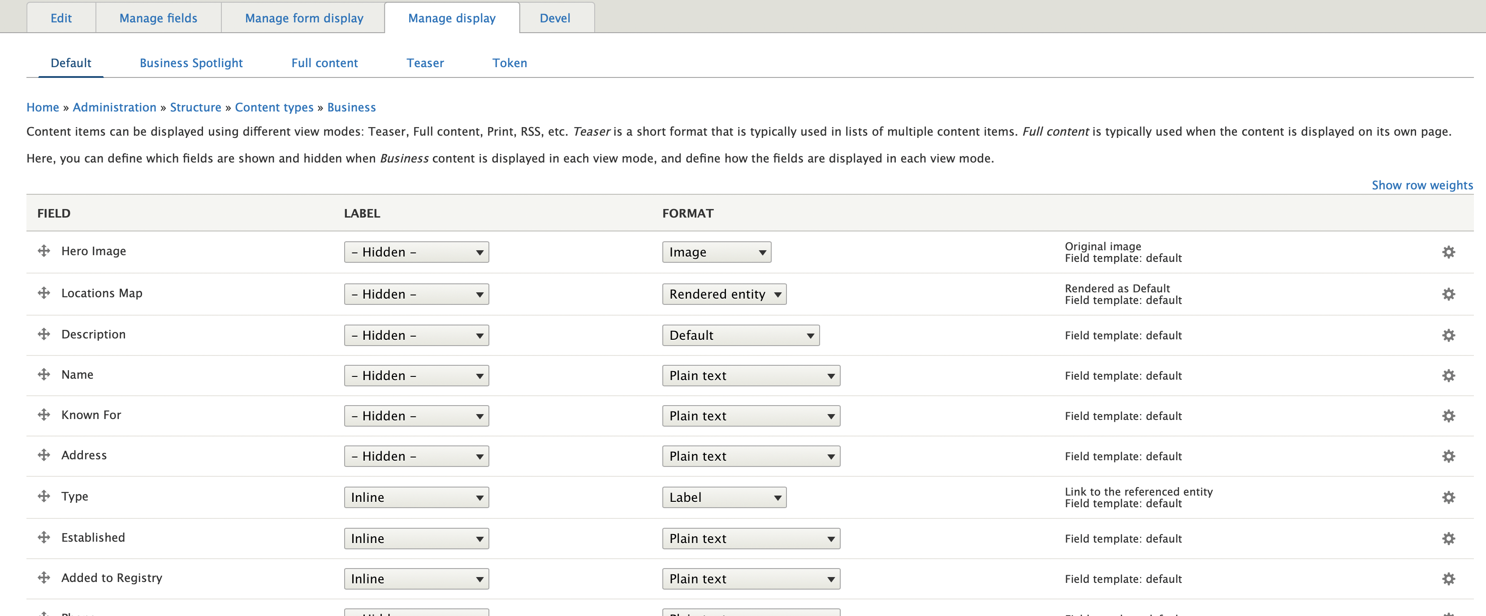Click drag handle for Name field
This screenshot has height=616, width=1486.
pos(44,375)
